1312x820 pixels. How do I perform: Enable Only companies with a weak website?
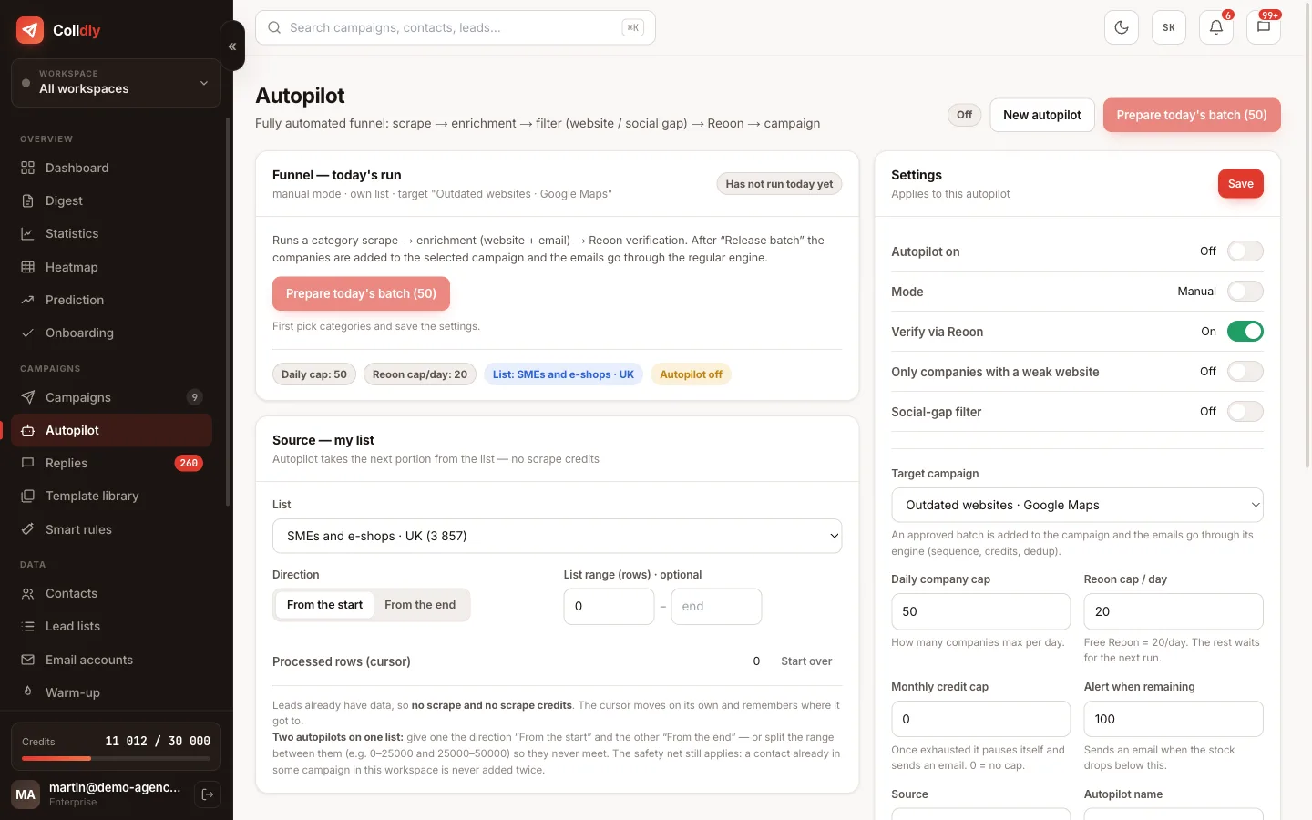[1245, 372]
